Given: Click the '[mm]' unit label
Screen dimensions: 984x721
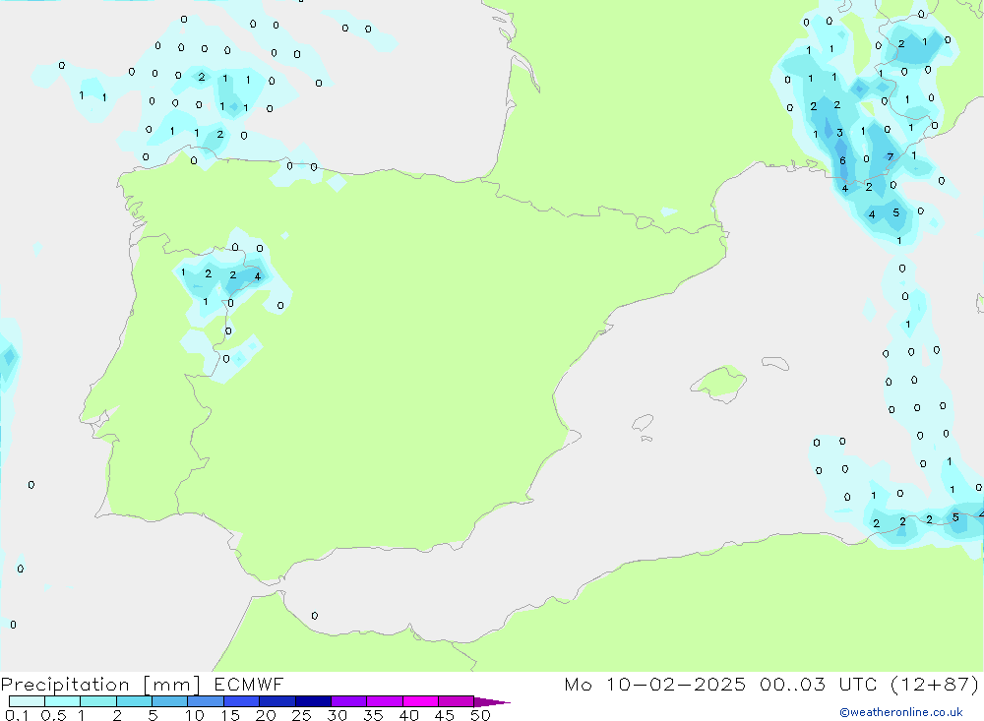Looking at the screenshot, I should 172,685.
